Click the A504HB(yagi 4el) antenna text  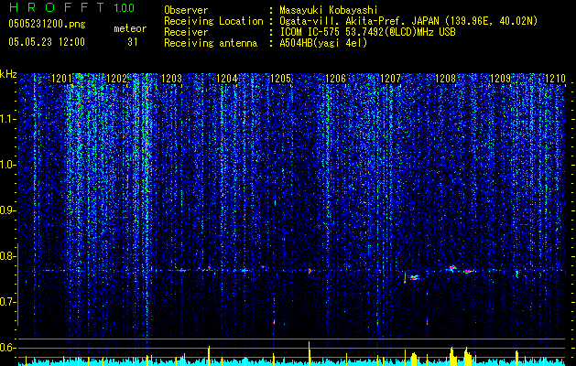323,43
